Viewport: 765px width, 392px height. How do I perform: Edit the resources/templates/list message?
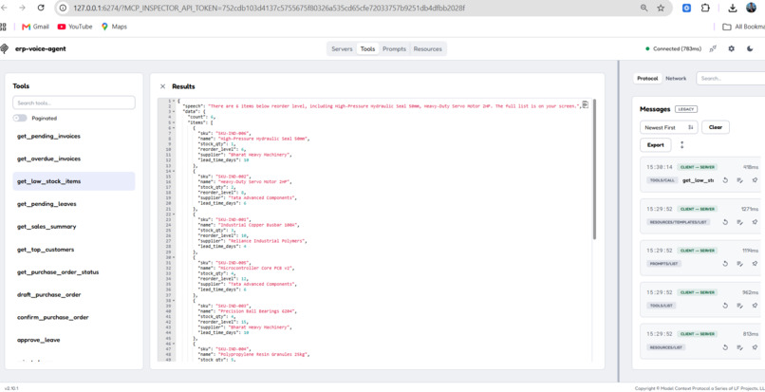coord(739,222)
